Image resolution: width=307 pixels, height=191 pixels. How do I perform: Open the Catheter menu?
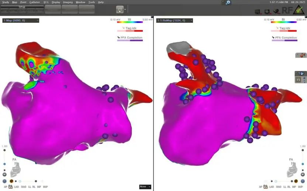[35, 2]
